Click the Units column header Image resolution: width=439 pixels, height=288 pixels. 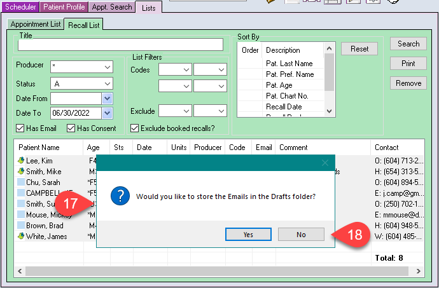[x=179, y=147]
